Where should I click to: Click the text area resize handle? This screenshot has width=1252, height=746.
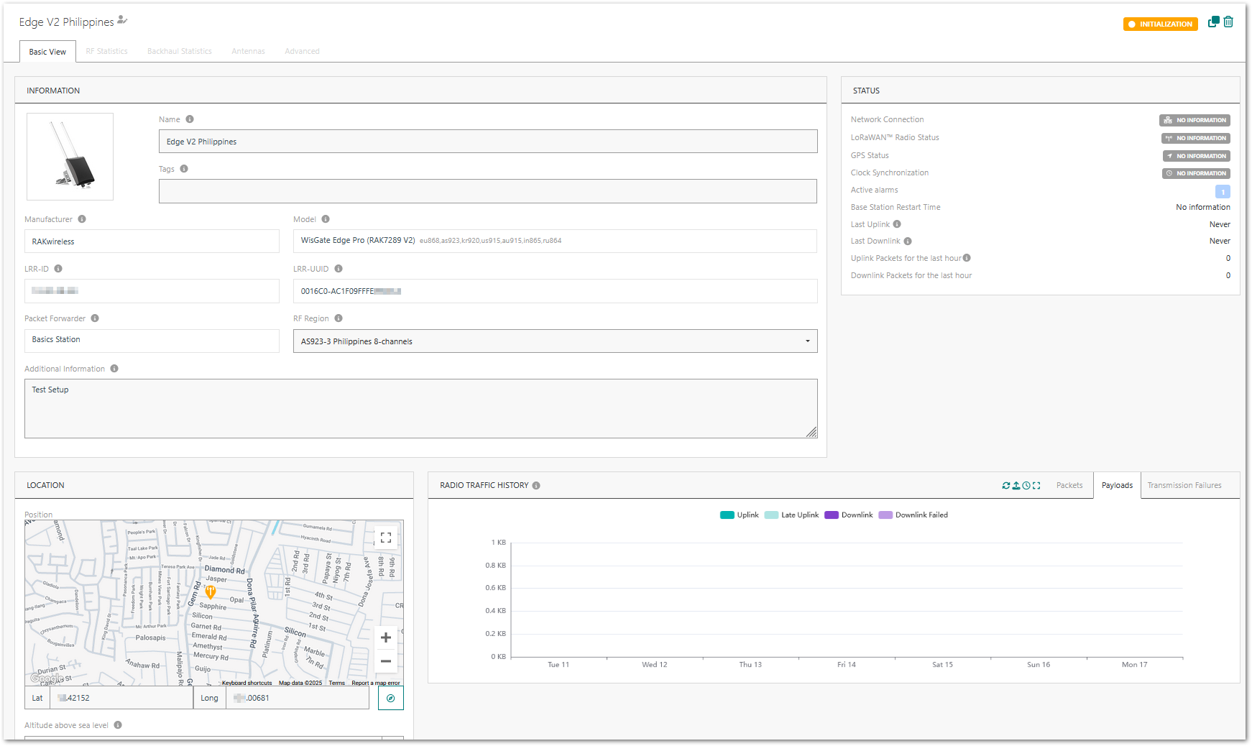coord(811,432)
